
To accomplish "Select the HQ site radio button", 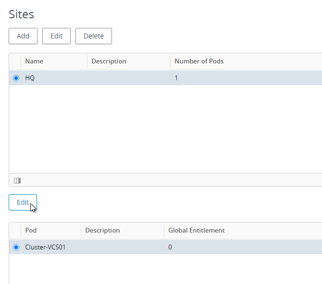I will pyautogui.click(x=16, y=78).
